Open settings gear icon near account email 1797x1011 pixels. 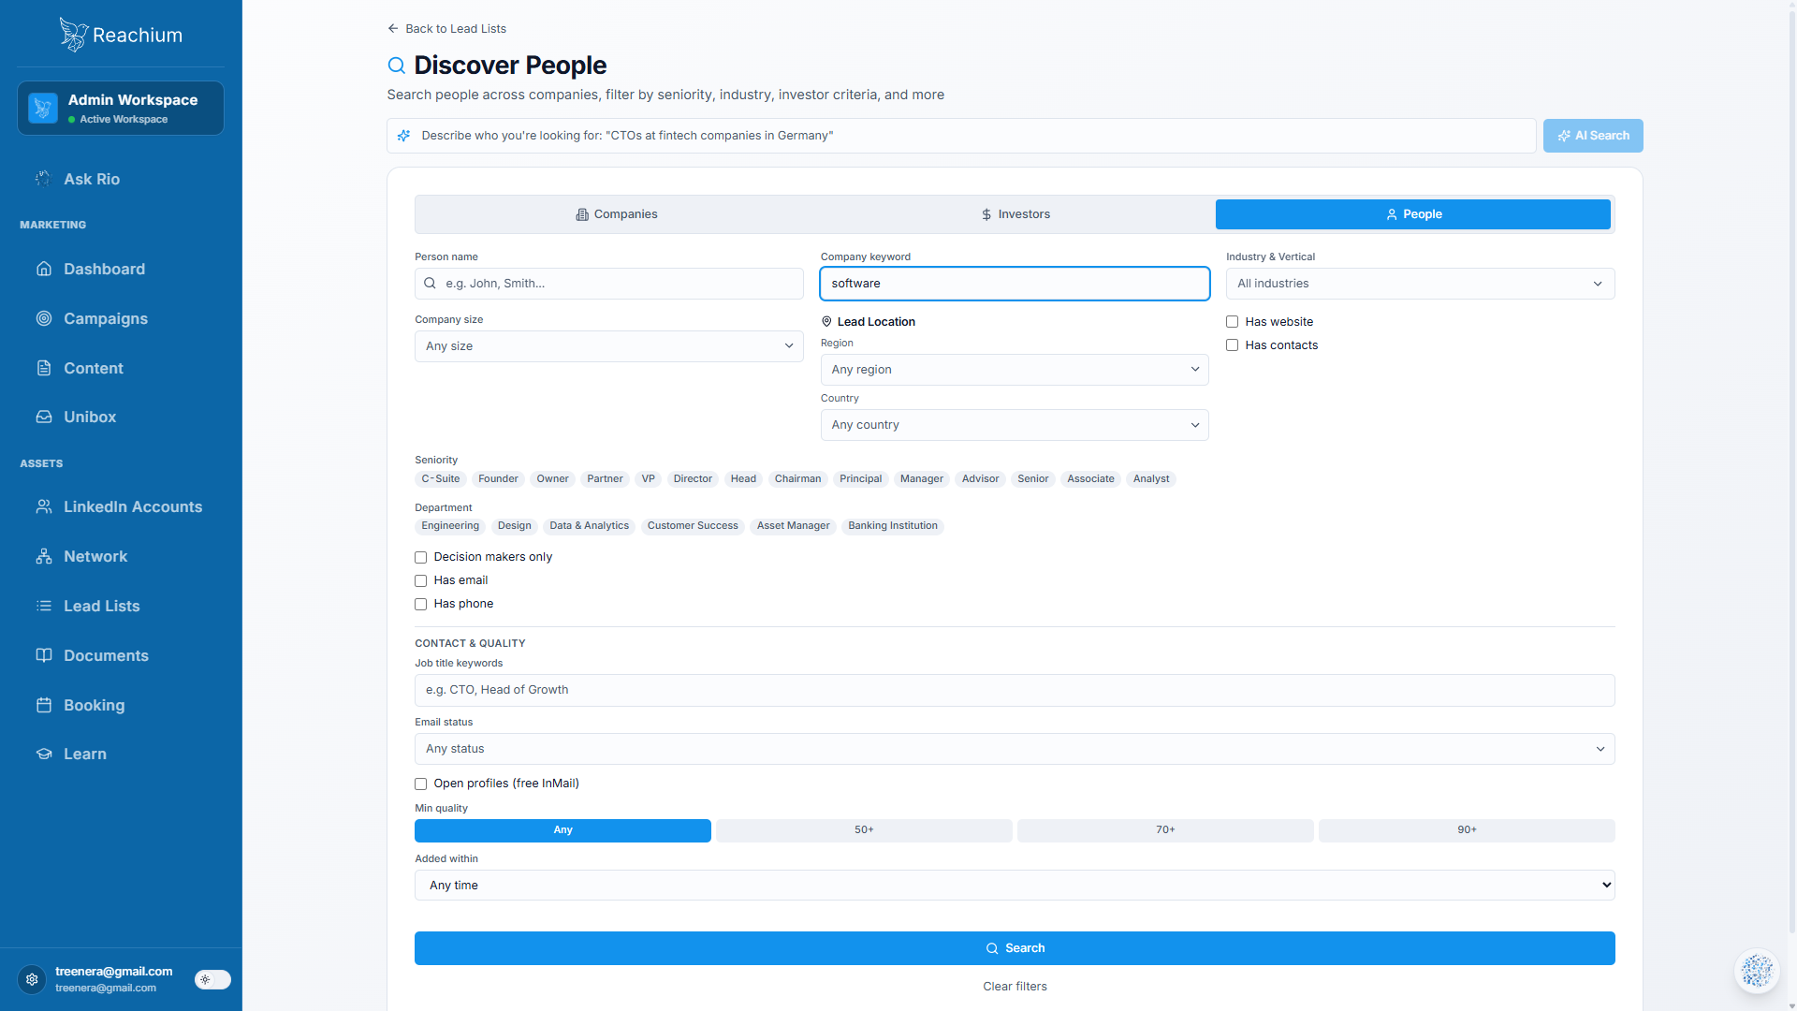32,979
